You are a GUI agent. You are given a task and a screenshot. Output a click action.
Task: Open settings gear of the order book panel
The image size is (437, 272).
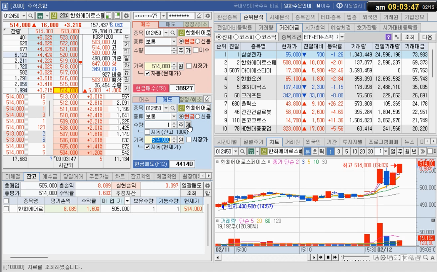click(x=126, y=16)
